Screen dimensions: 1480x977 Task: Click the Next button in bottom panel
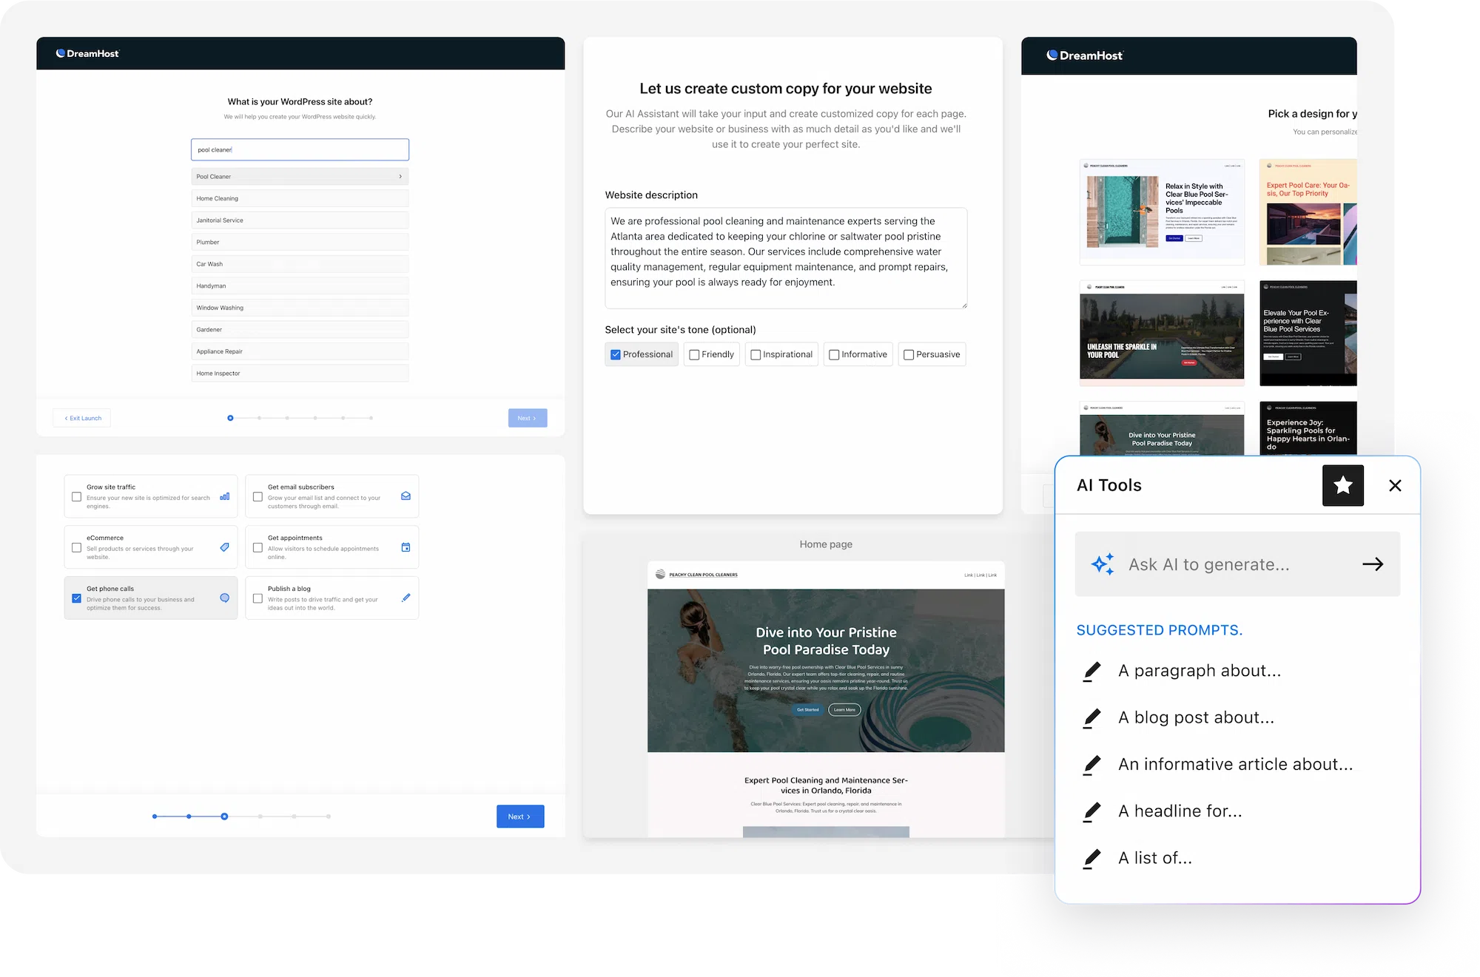520,816
